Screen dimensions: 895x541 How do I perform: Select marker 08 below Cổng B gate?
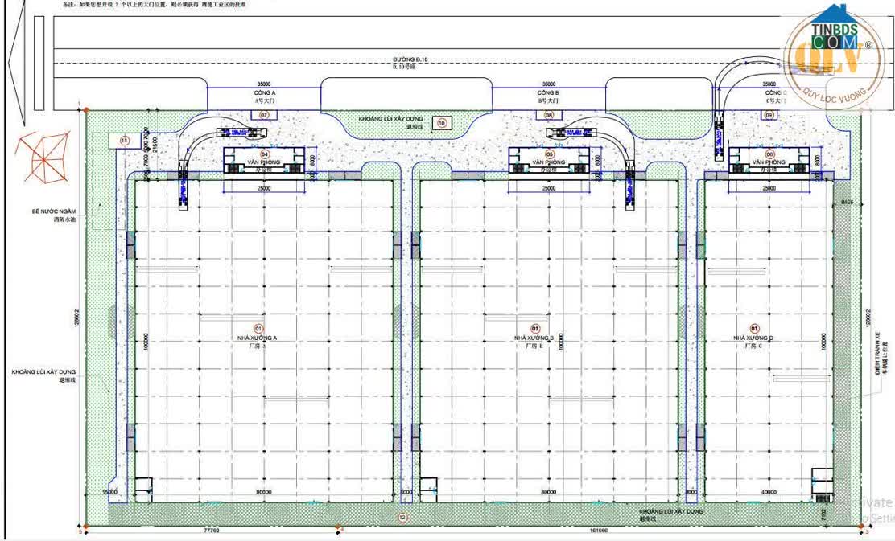tap(548, 115)
